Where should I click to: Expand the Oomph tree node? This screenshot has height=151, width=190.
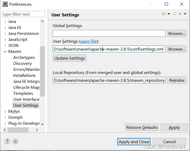point(5,117)
